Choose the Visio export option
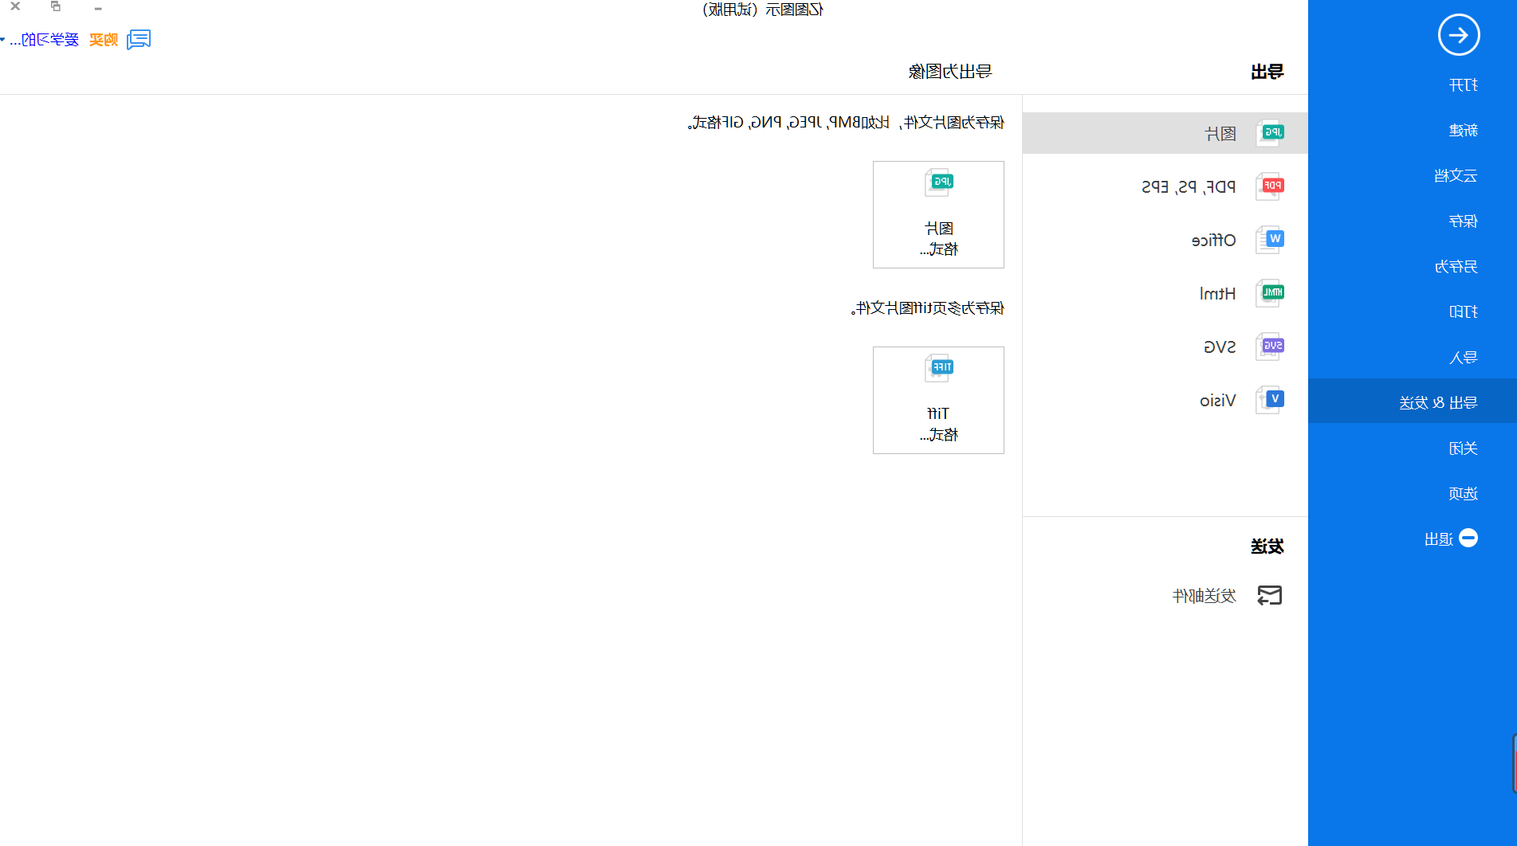1517x846 pixels. [x=1165, y=400]
